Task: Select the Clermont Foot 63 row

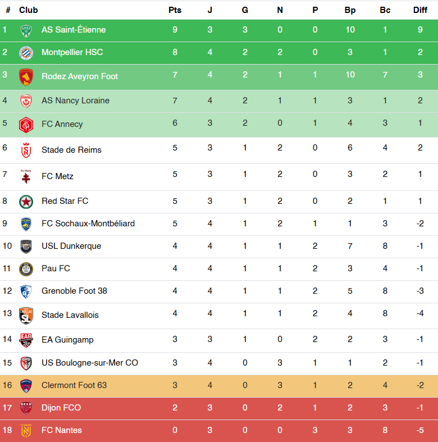Action: (x=219, y=386)
